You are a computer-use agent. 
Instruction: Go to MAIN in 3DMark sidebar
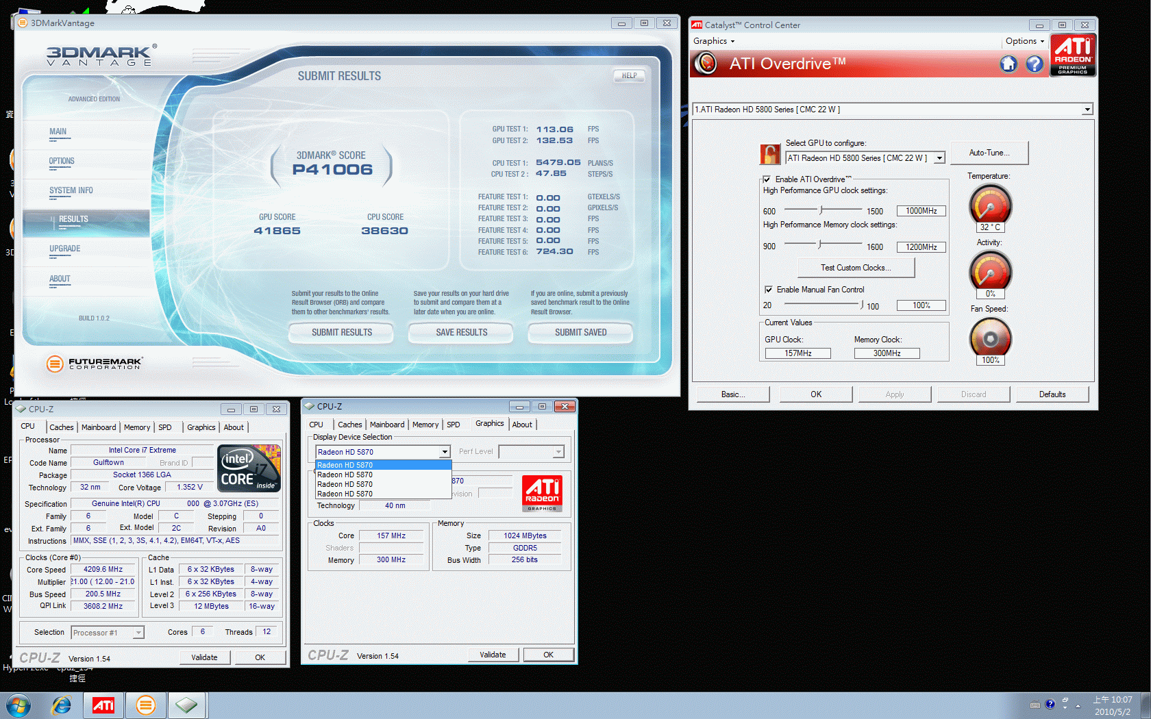point(58,131)
